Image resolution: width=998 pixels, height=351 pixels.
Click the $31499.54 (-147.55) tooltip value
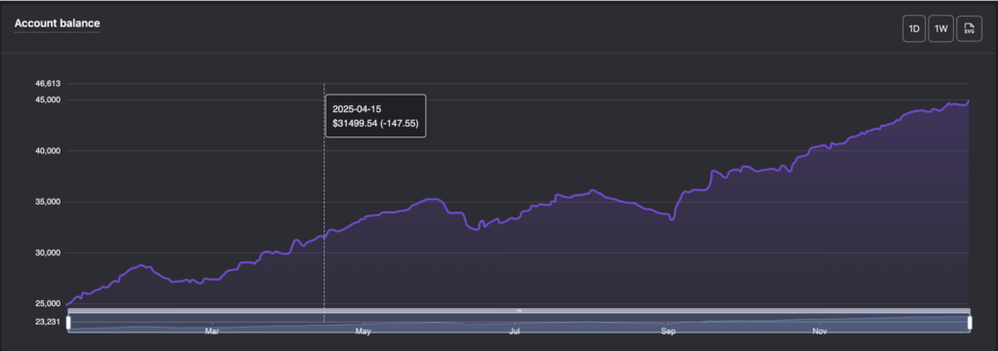[375, 124]
